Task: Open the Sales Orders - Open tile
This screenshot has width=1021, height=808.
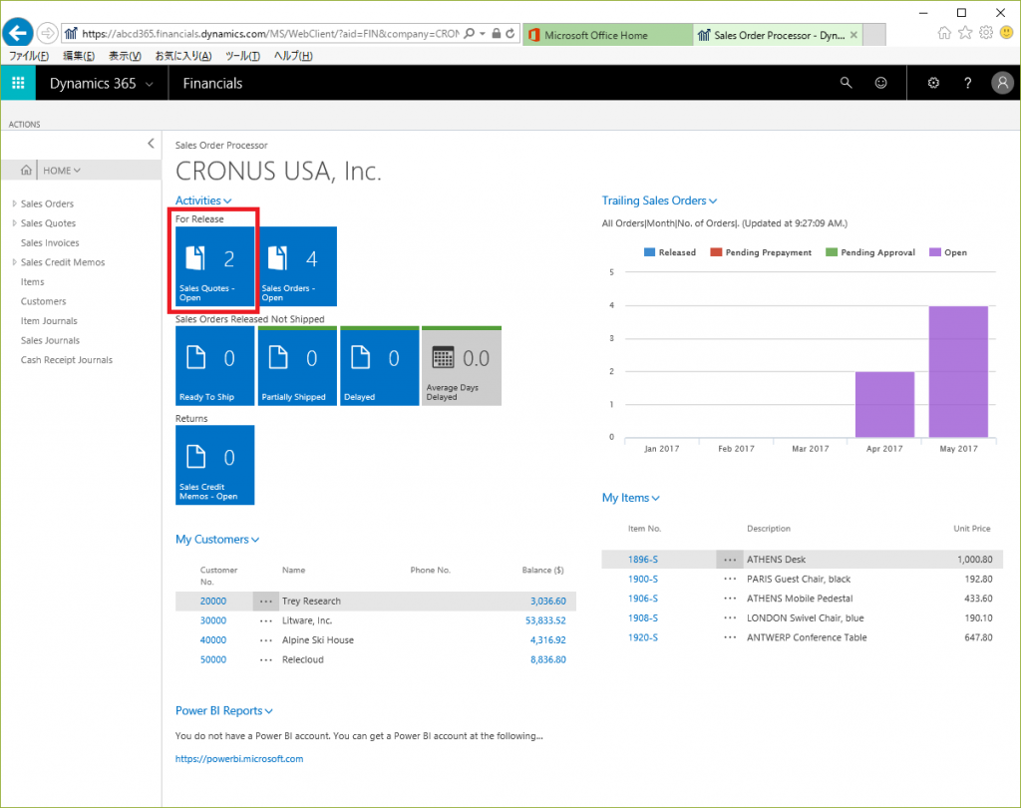Action: point(297,266)
